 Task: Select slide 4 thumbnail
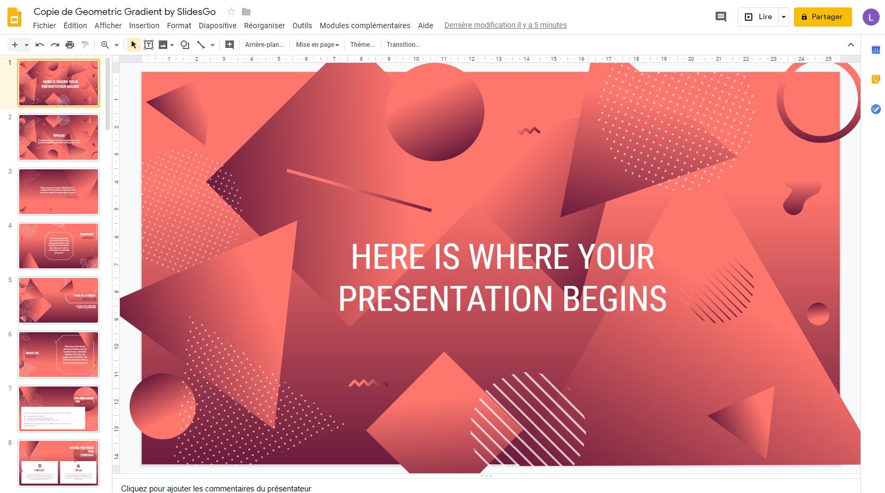click(58, 246)
